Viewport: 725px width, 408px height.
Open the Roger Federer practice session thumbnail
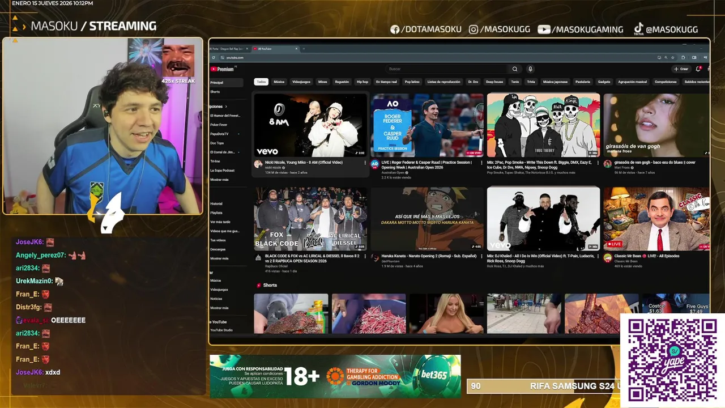click(427, 125)
